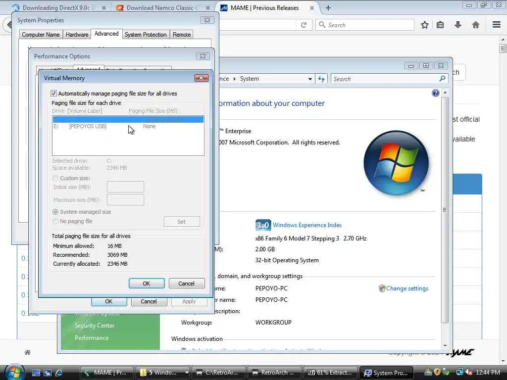Open the bookmarks list icon

(x=440, y=25)
